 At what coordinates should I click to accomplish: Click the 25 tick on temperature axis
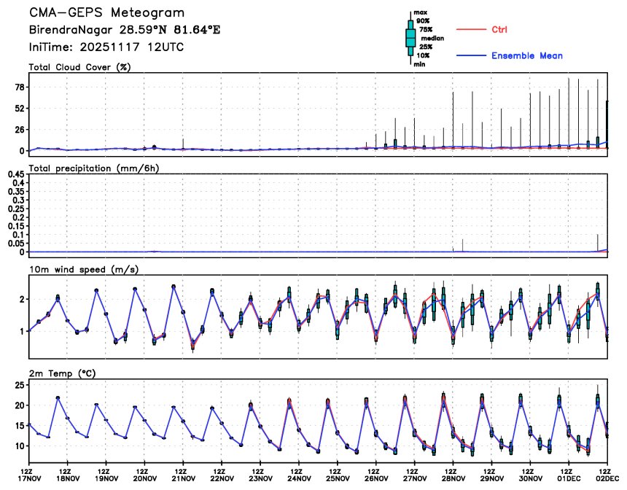(x=20, y=385)
